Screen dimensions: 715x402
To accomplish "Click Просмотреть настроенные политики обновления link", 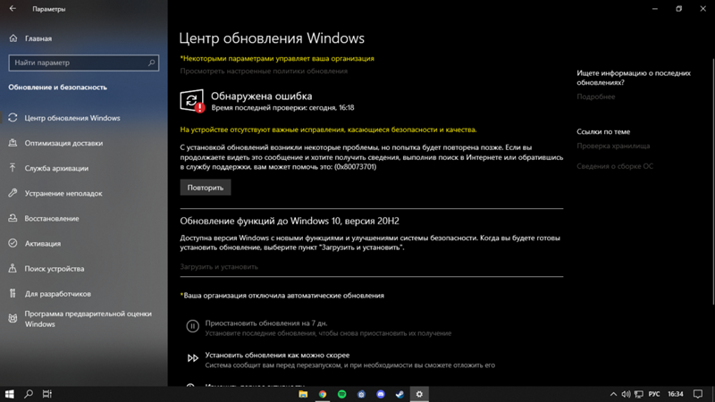I will tap(264, 71).
